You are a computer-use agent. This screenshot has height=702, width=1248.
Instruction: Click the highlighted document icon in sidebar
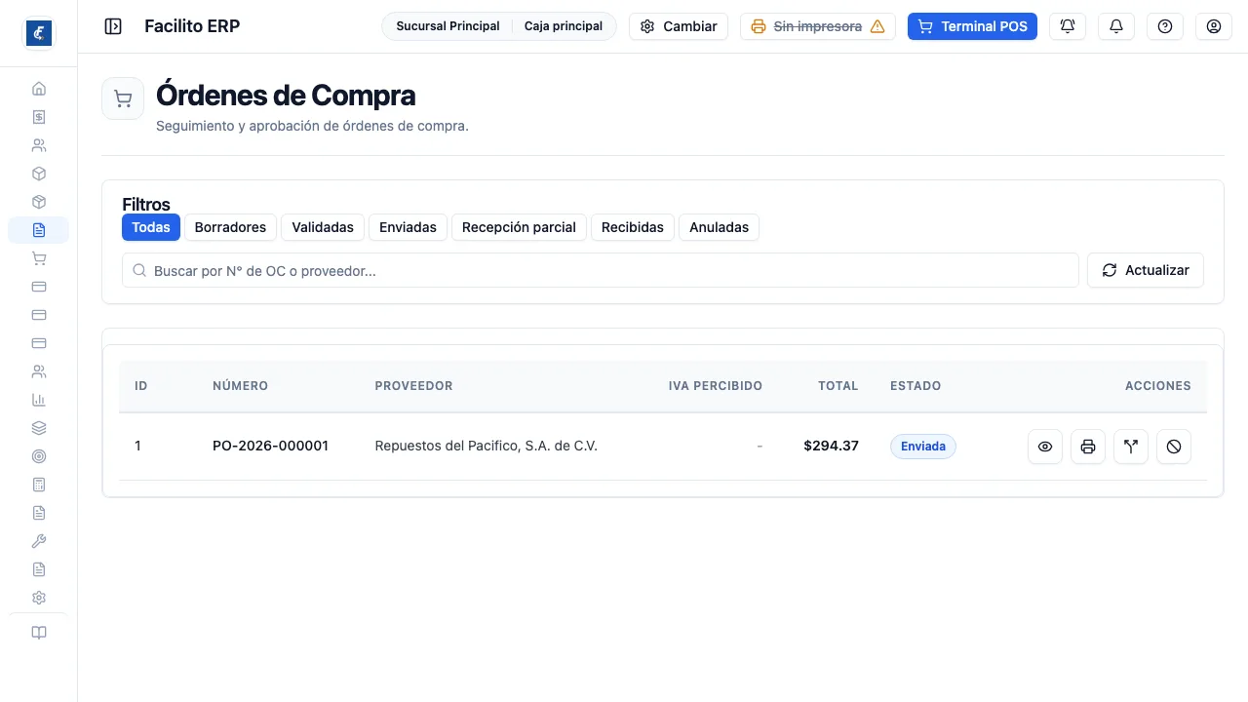coord(39,230)
